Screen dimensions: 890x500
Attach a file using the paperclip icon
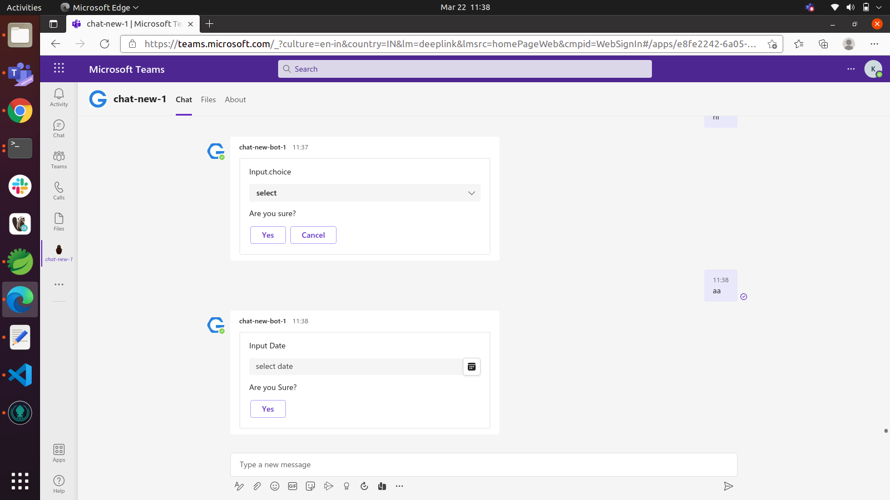click(257, 486)
